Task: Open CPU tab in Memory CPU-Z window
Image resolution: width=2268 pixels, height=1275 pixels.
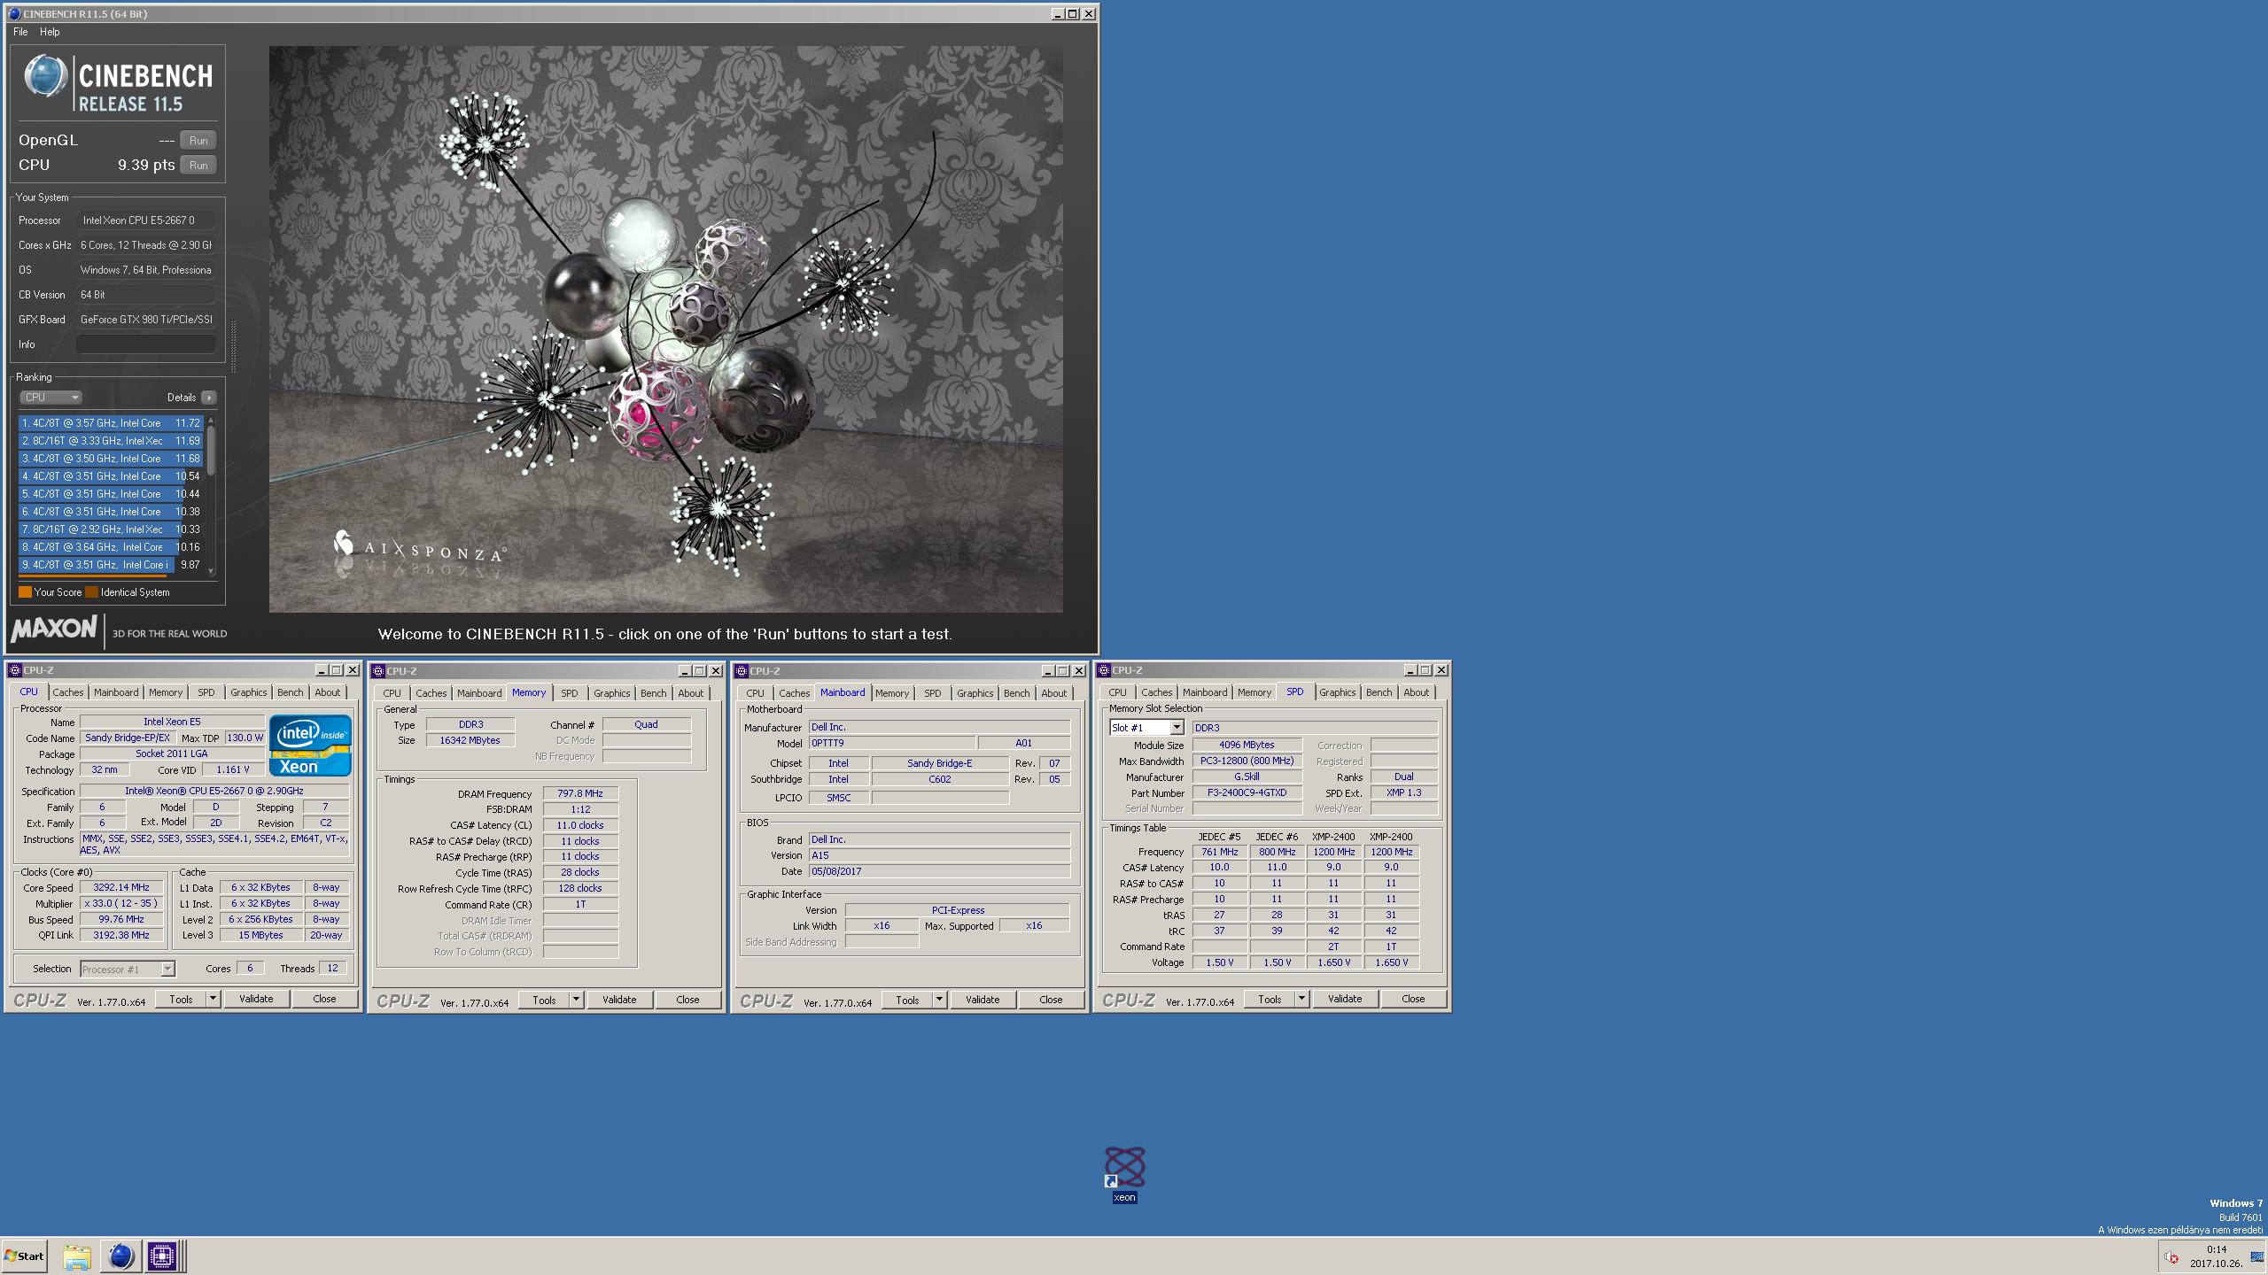Action: [x=392, y=693]
